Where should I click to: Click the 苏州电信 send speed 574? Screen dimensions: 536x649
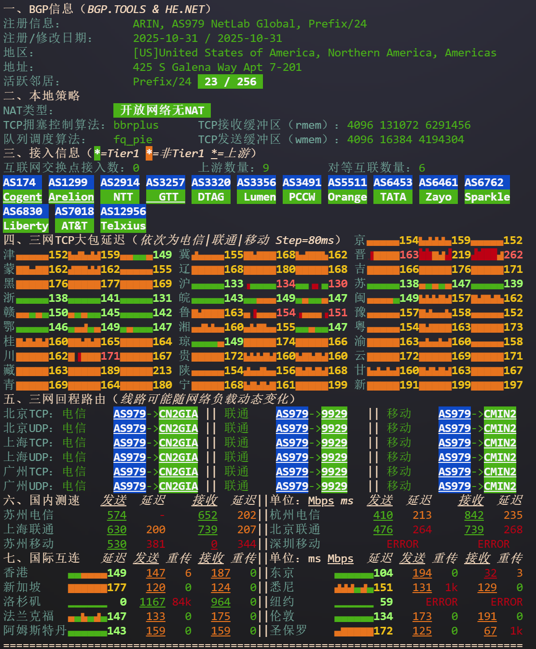click(x=117, y=515)
